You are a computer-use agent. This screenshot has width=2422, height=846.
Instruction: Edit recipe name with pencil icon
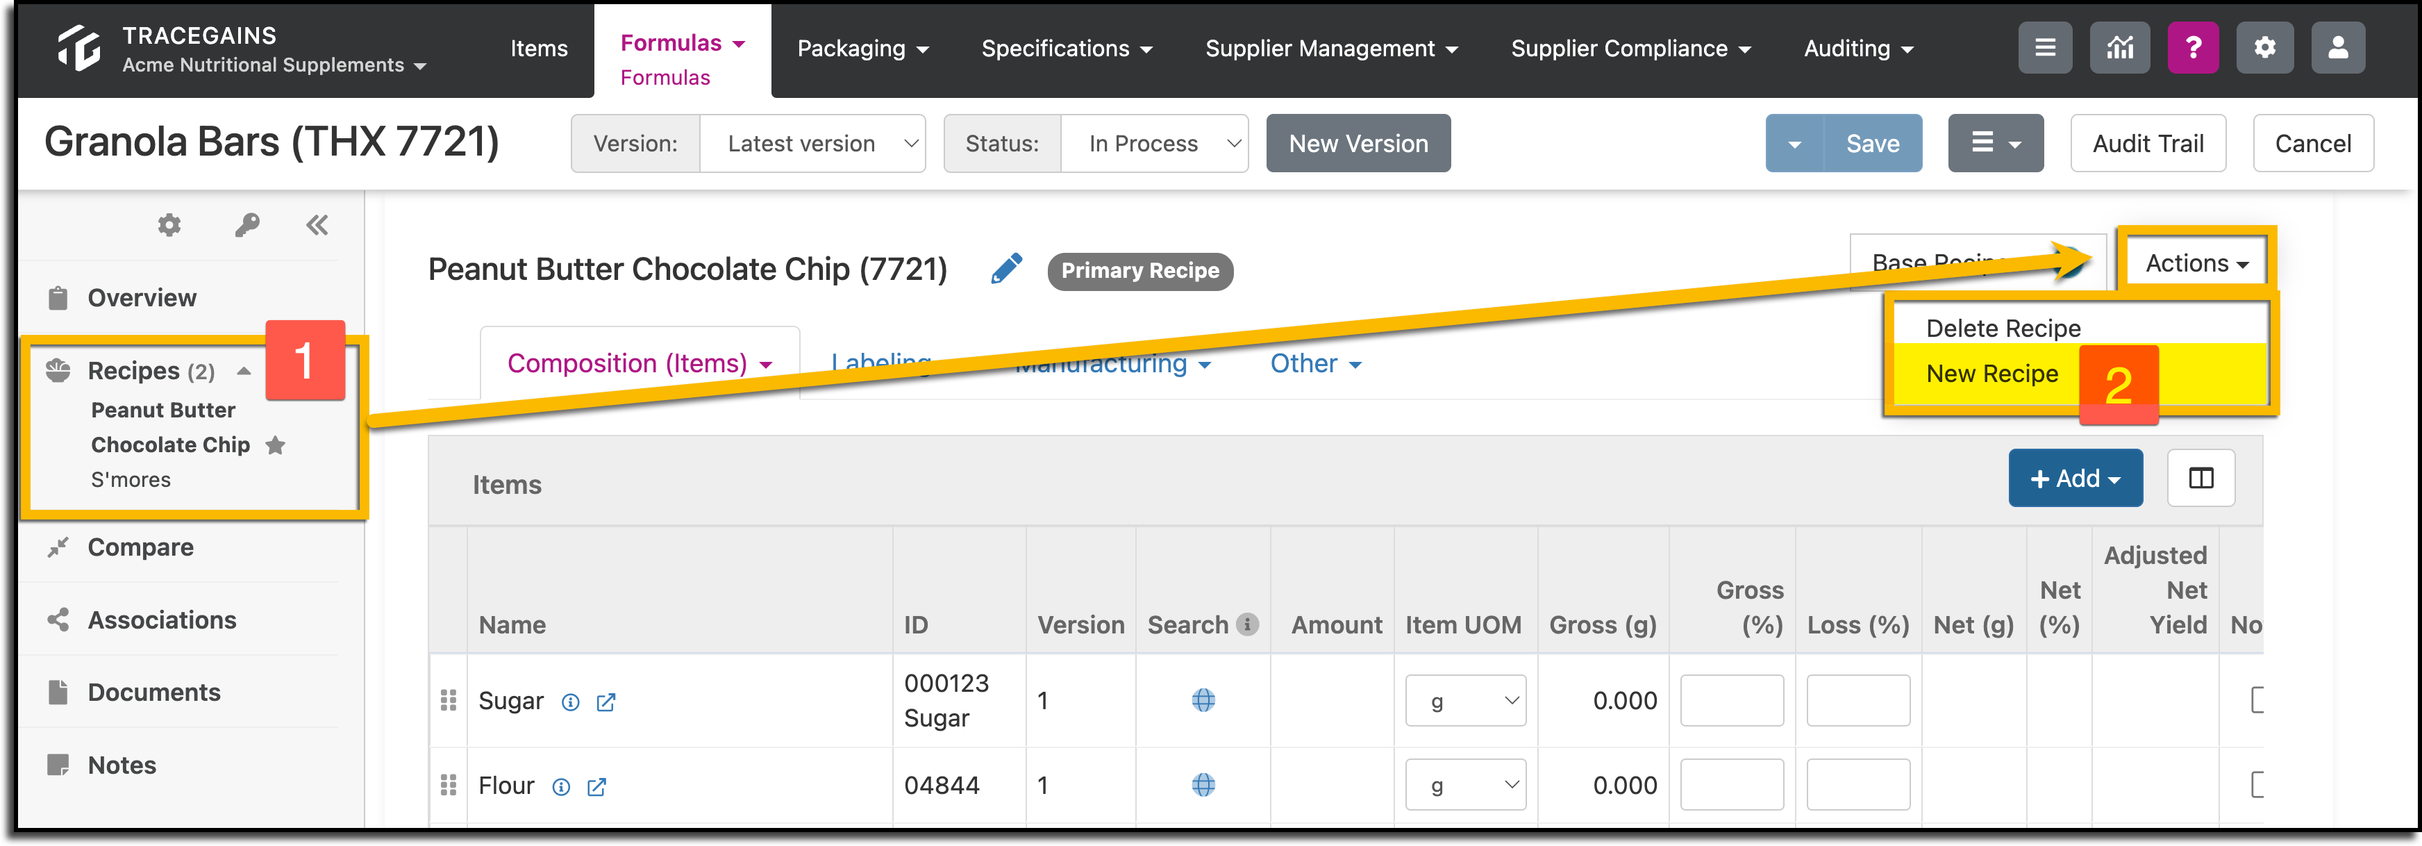(1006, 269)
